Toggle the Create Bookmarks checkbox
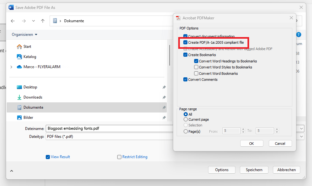 tap(185, 55)
